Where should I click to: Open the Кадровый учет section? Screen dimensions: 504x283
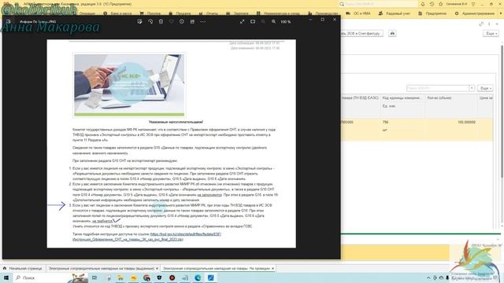pyautogui.click(x=395, y=13)
